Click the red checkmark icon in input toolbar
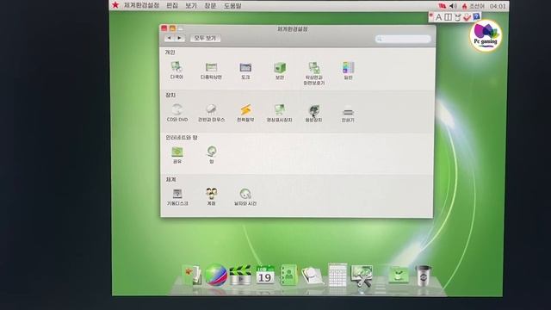The image size is (551, 310). tap(467, 17)
